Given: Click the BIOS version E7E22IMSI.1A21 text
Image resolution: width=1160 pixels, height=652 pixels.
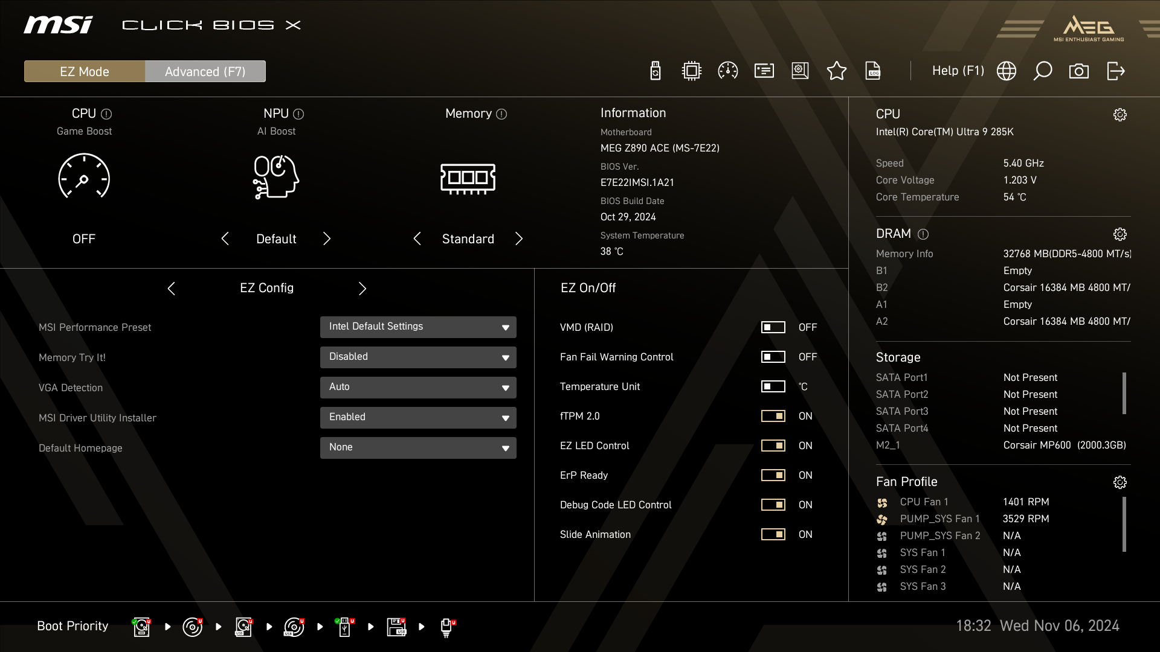Looking at the screenshot, I should (637, 182).
